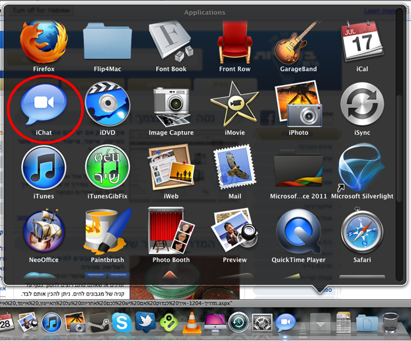This screenshot has width=411, height=341.
Task: Launch Firefox from the Applications grid
Action: (x=44, y=42)
